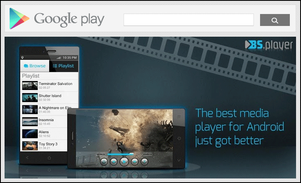Switch to the Browse tab
Screen dimensions: 301x183
[35, 66]
